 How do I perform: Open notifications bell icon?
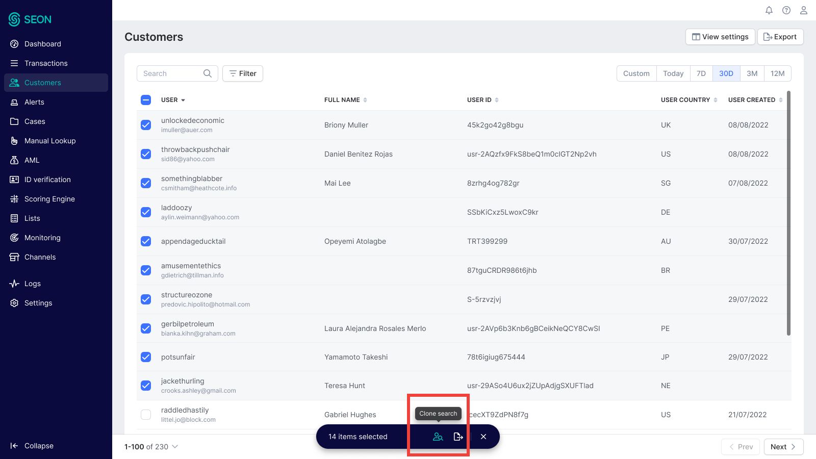point(769,10)
